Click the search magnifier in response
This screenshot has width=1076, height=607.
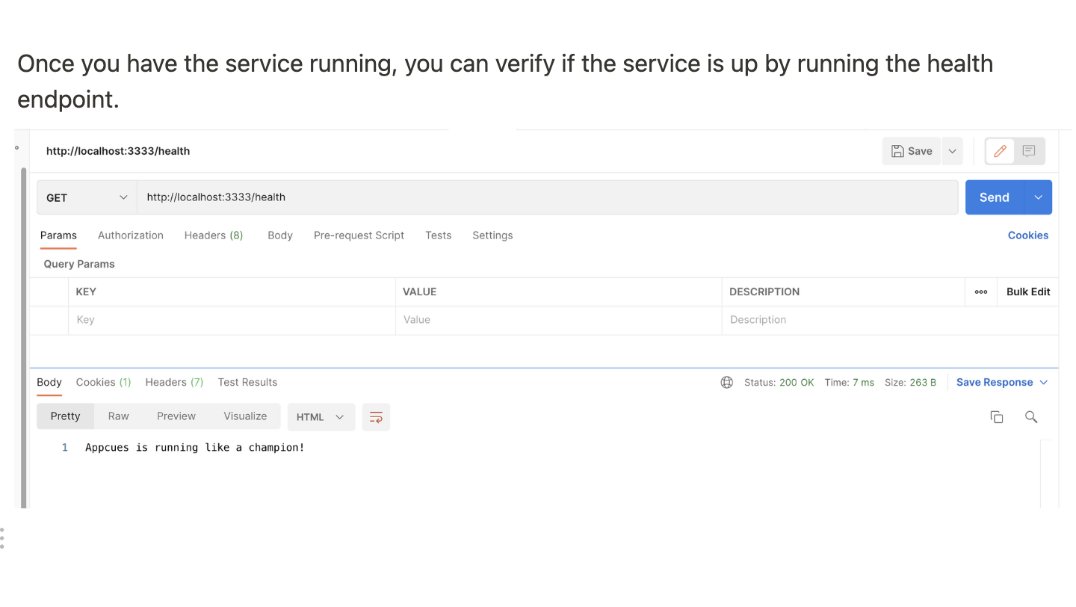[x=1031, y=417]
